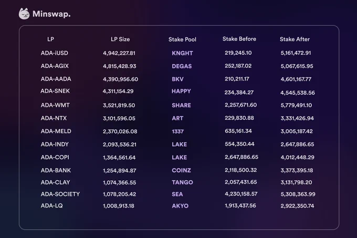357x238 pixels.
Task: Click the LP Size column header
Action: 120,39
